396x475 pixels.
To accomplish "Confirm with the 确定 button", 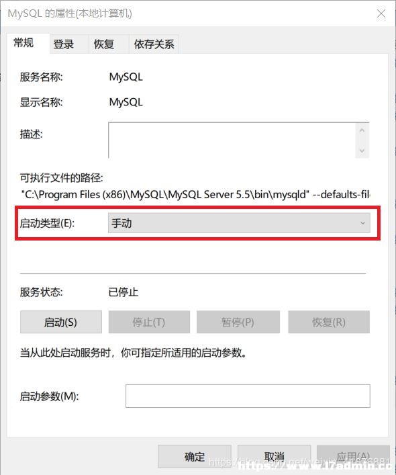I will click(195, 456).
